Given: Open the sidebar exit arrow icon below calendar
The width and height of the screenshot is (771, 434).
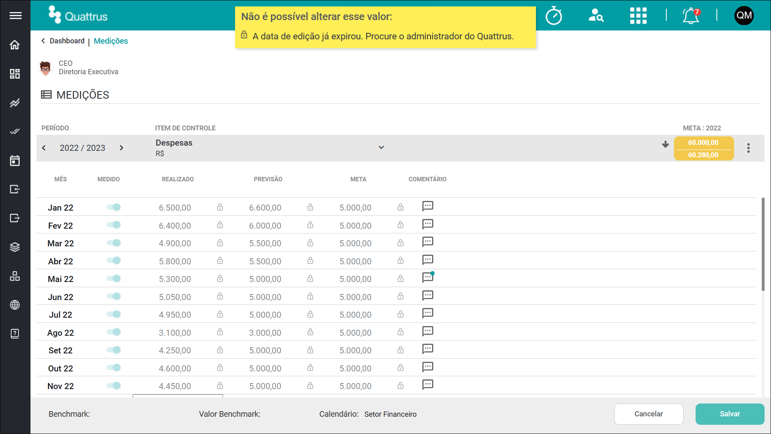Looking at the screenshot, I should [15, 189].
